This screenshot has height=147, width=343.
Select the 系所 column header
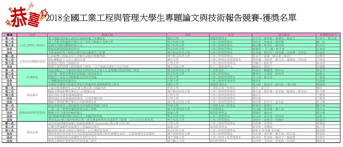pyautogui.click(x=231, y=35)
